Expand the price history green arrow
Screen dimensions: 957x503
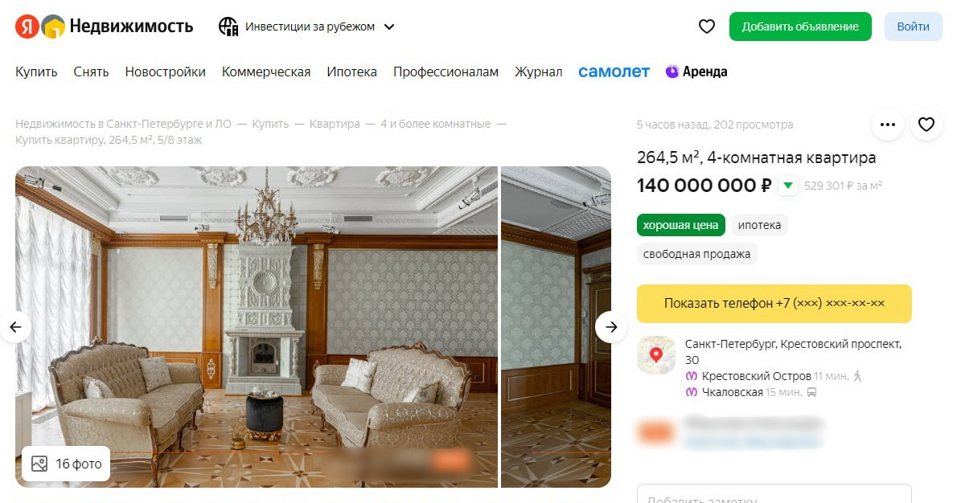pos(788,186)
